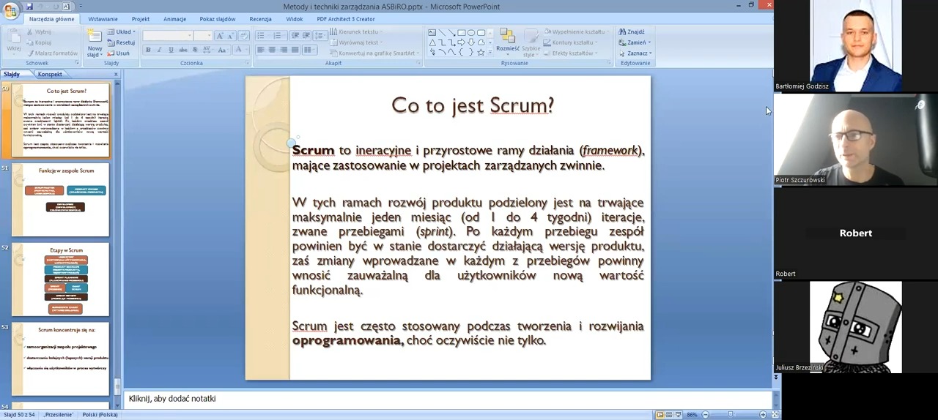
Task: Switch to the Projekt ribbon tab
Action: [x=141, y=19]
